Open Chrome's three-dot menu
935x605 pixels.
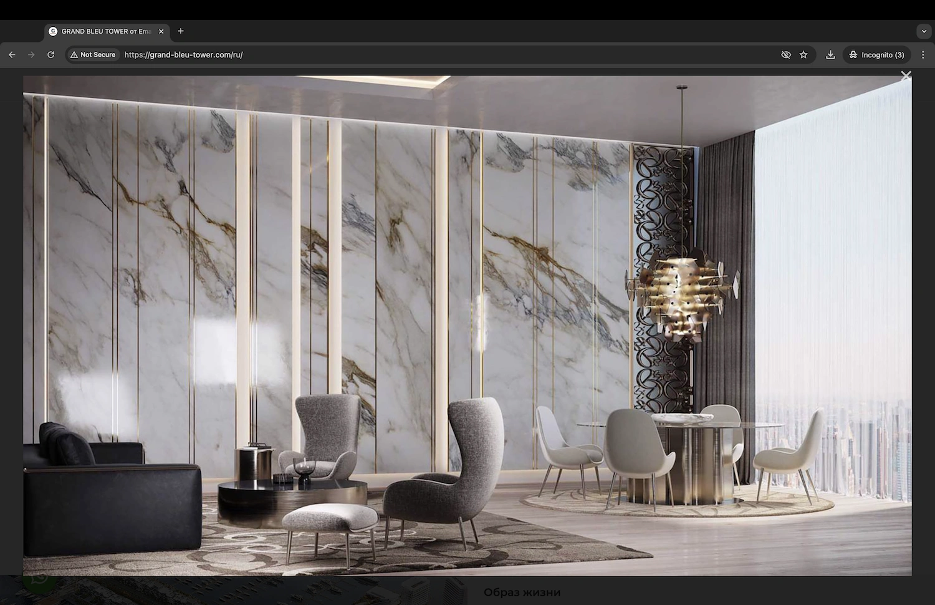tap(923, 55)
